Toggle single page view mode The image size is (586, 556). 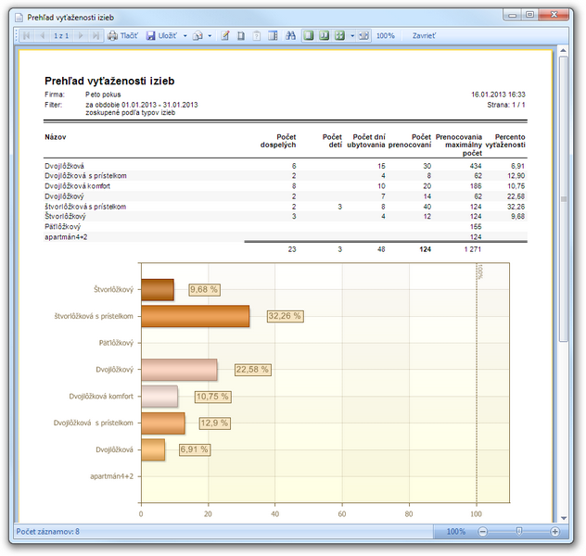point(309,36)
